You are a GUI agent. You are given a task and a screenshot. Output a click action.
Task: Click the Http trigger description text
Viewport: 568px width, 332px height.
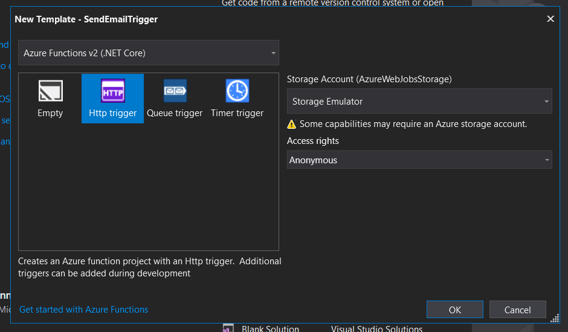pyautogui.click(x=150, y=267)
